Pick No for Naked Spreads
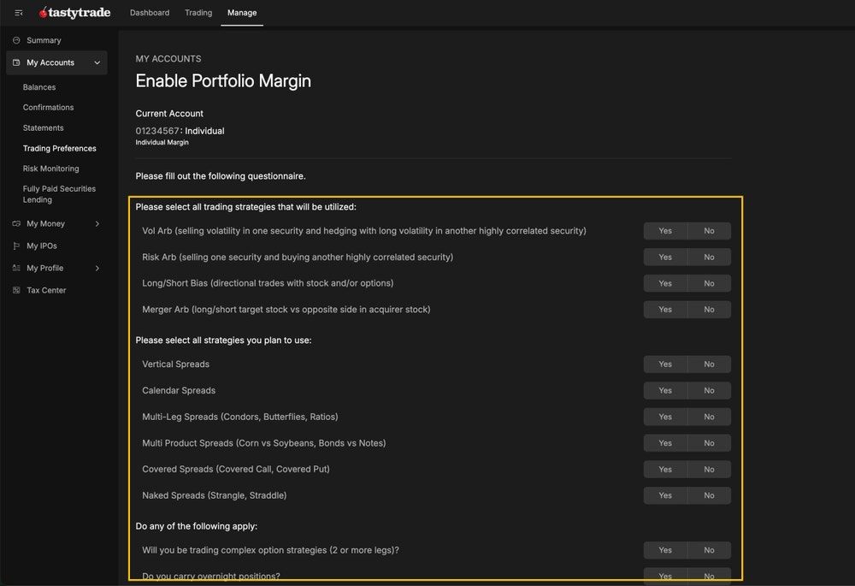The height and width of the screenshot is (586, 855). (709, 495)
